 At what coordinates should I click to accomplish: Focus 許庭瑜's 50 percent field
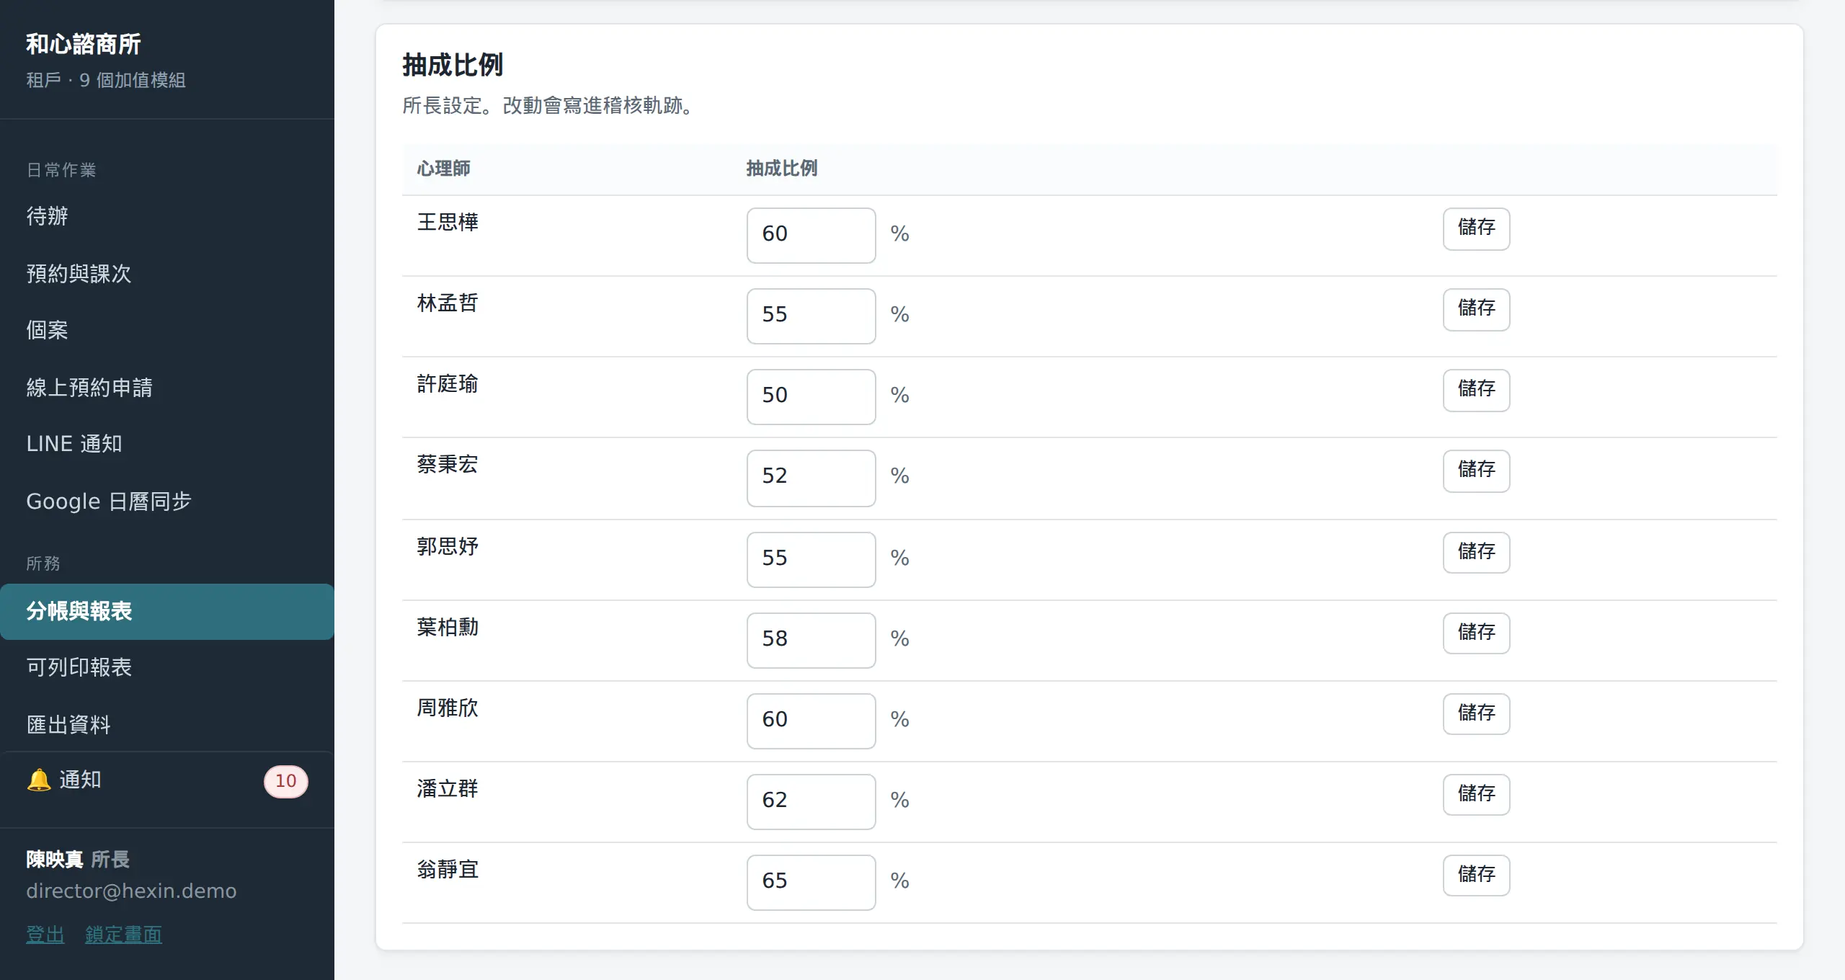pyautogui.click(x=811, y=396)
